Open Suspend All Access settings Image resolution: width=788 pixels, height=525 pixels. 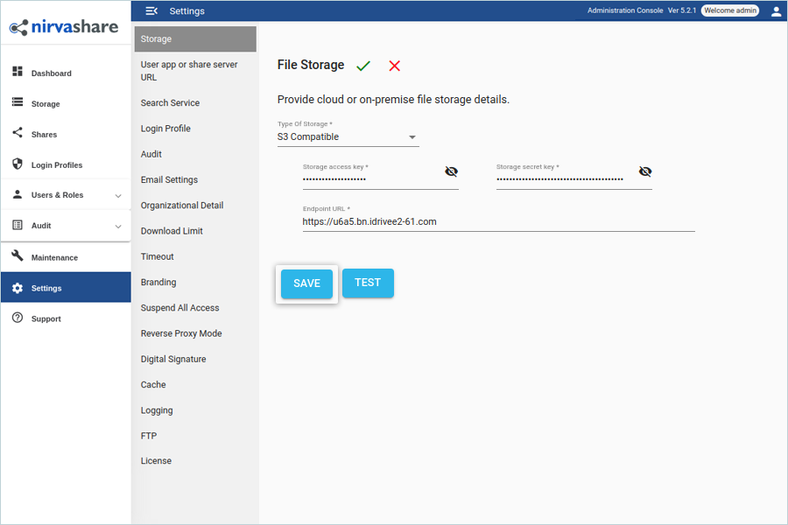(x=179, y=308)
